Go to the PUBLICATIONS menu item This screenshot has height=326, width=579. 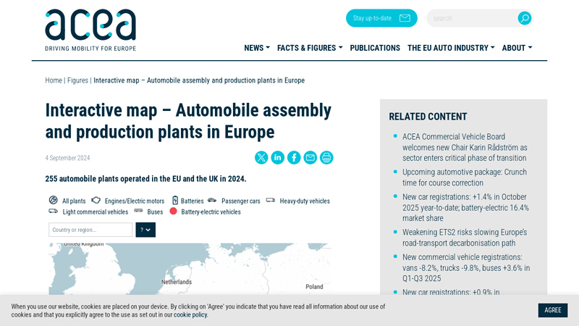[x=375, y=48]
